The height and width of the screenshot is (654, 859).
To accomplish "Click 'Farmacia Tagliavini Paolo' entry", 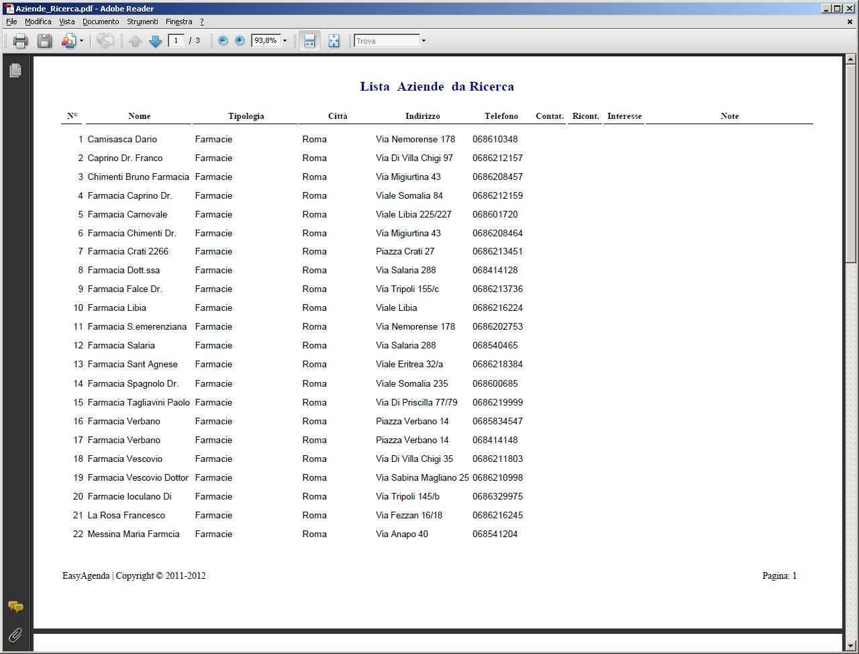I will [139, 403].
